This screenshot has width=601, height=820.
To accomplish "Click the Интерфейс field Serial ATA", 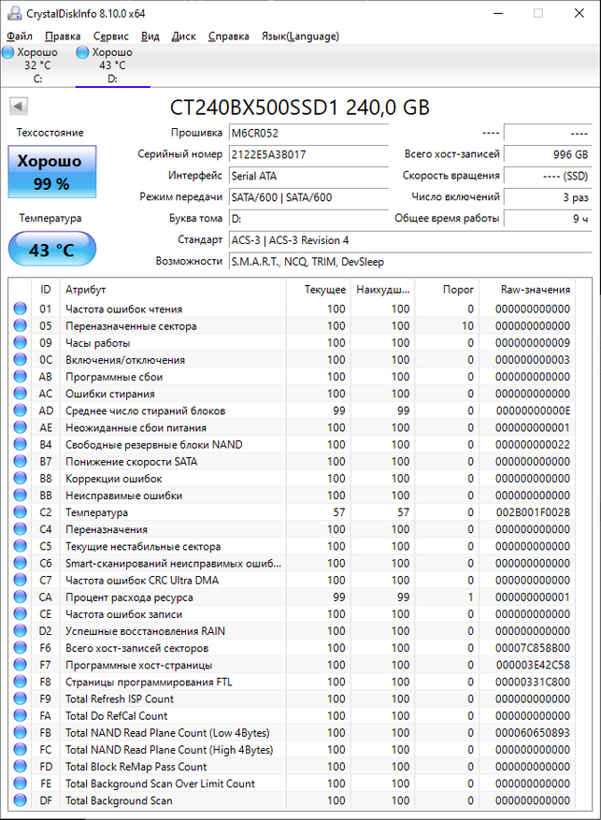I will (308, 176).
